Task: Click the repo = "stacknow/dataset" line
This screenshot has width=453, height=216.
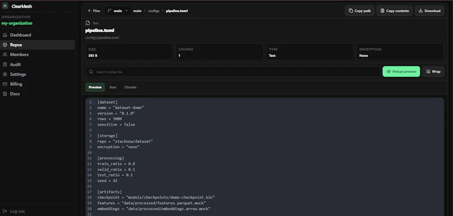Action: [125, 142]
